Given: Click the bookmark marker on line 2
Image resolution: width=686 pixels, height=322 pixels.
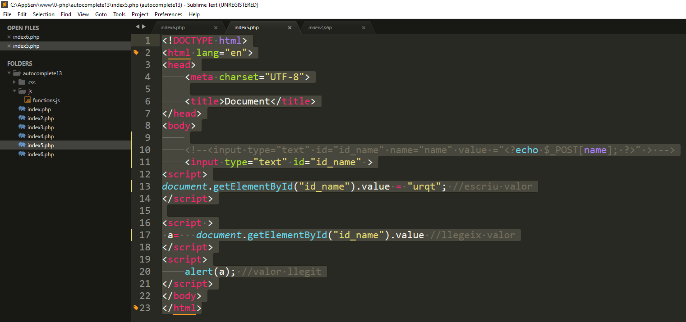Looking at the screenshot, I should [136, 53].
